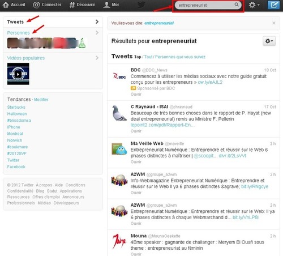The height and width of the screenshot is (256, 283).
Task: Click Modifier next to Tendances
Action: click(41, 100)
